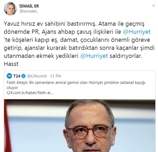Open the @ismailer_ handle
158x152 pixels.
coord(29,11)
